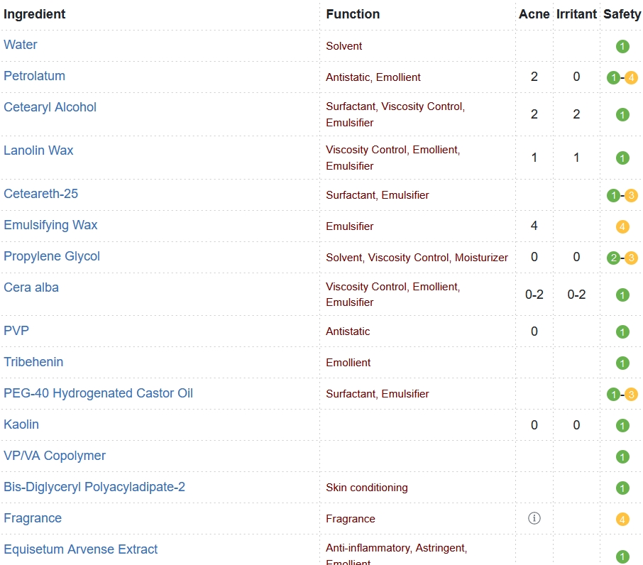Click the info icon in Fragrance row
This screenshot has height=565, width=643.
(x=534, y=518)
